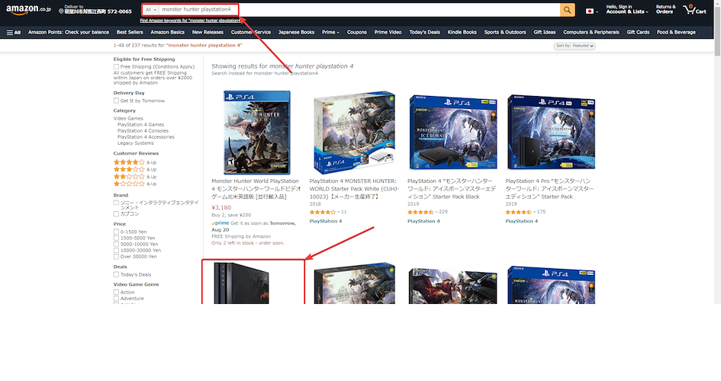Image resolution: width=721 pixels, height=381 pixels.
Task: Open Kindle Books in nav bar
Action: pos(462,33)
